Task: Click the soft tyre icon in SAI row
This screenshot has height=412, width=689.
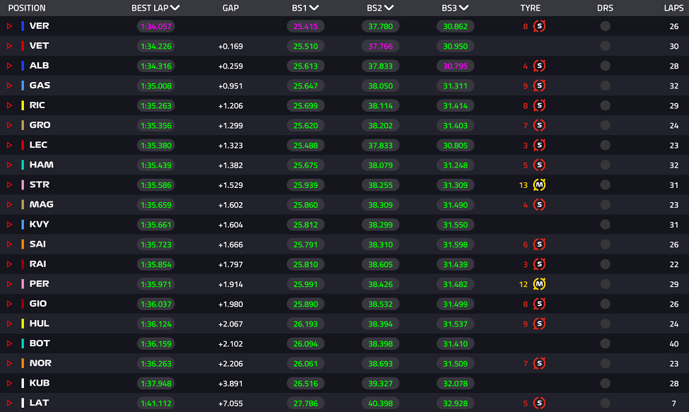Action: click(539, 245)
